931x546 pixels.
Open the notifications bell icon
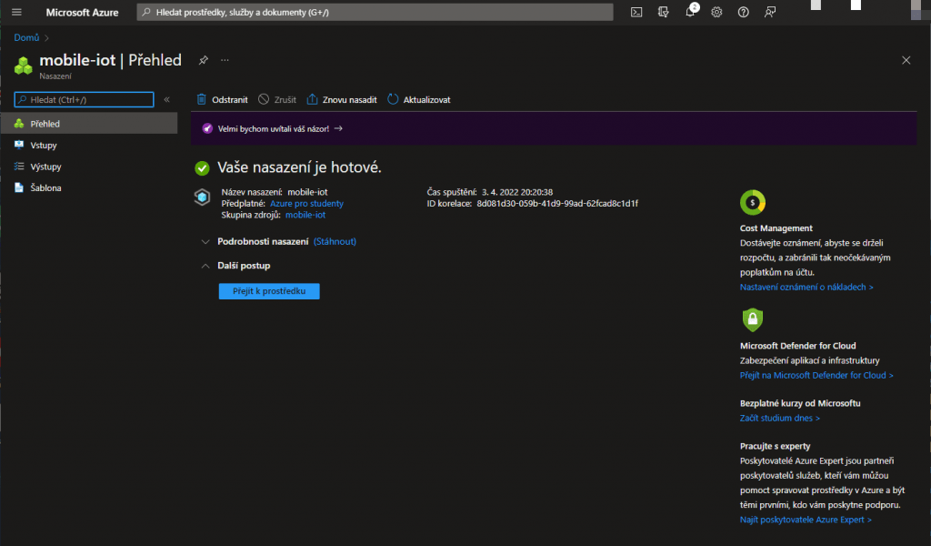tap(690, 12)
